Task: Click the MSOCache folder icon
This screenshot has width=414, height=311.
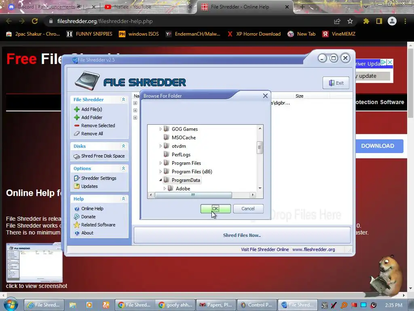Action: pos(166,137)
